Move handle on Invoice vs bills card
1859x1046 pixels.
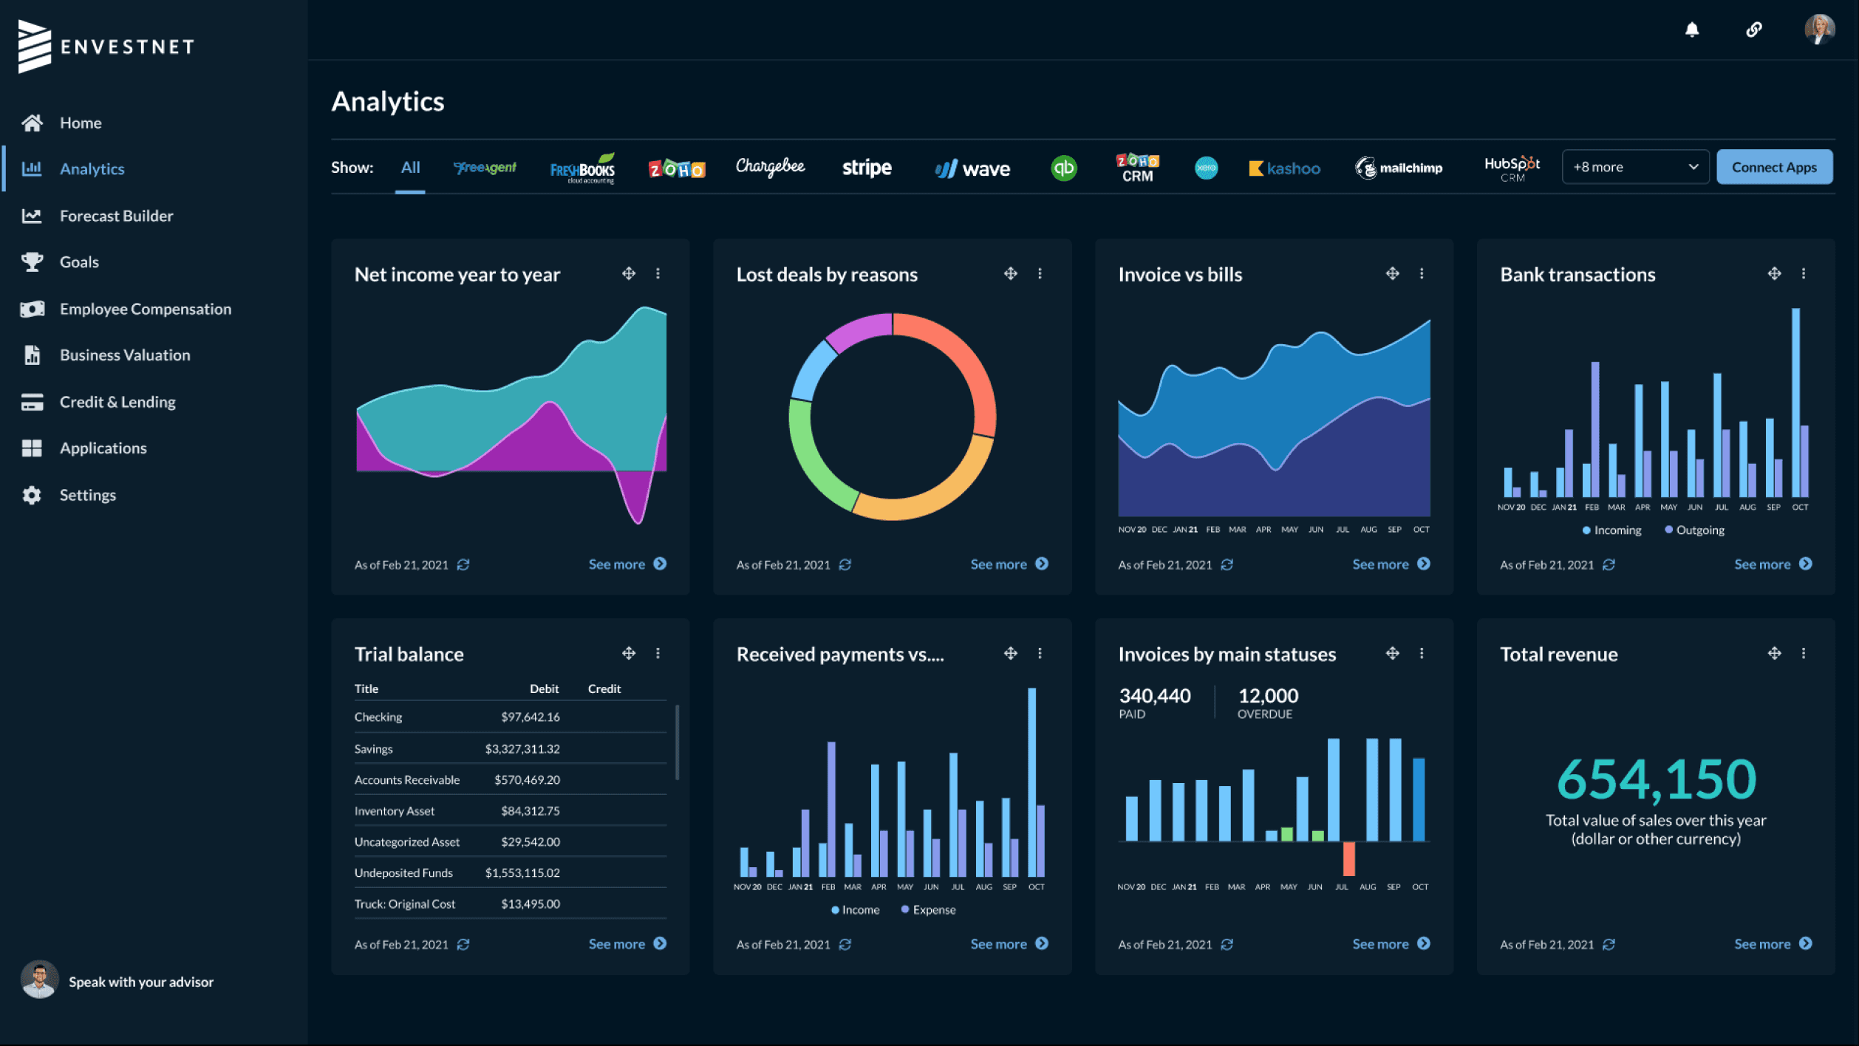[1393, 273]
